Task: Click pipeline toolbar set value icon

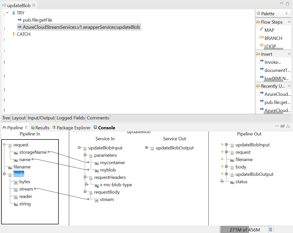Action: tap(288, 126)
